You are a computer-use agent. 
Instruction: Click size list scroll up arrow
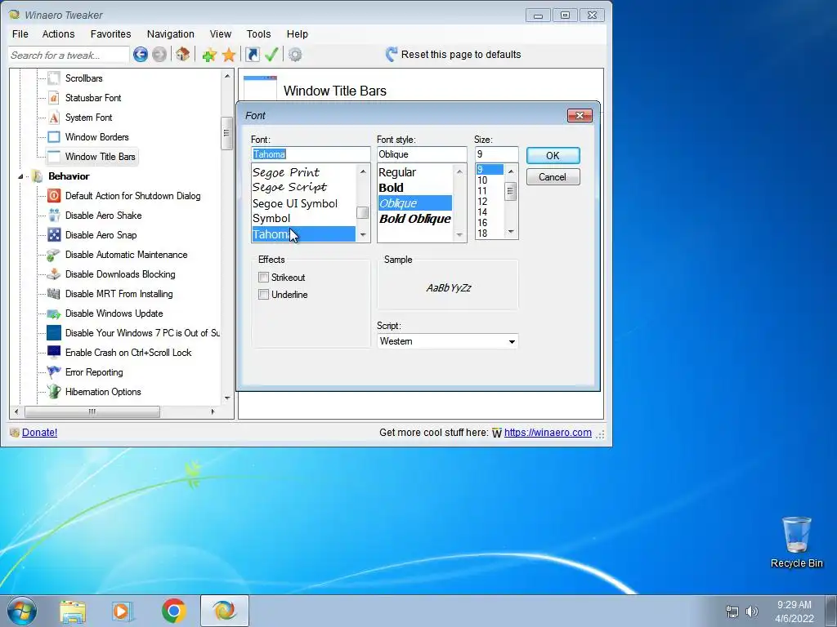(511, 171)
